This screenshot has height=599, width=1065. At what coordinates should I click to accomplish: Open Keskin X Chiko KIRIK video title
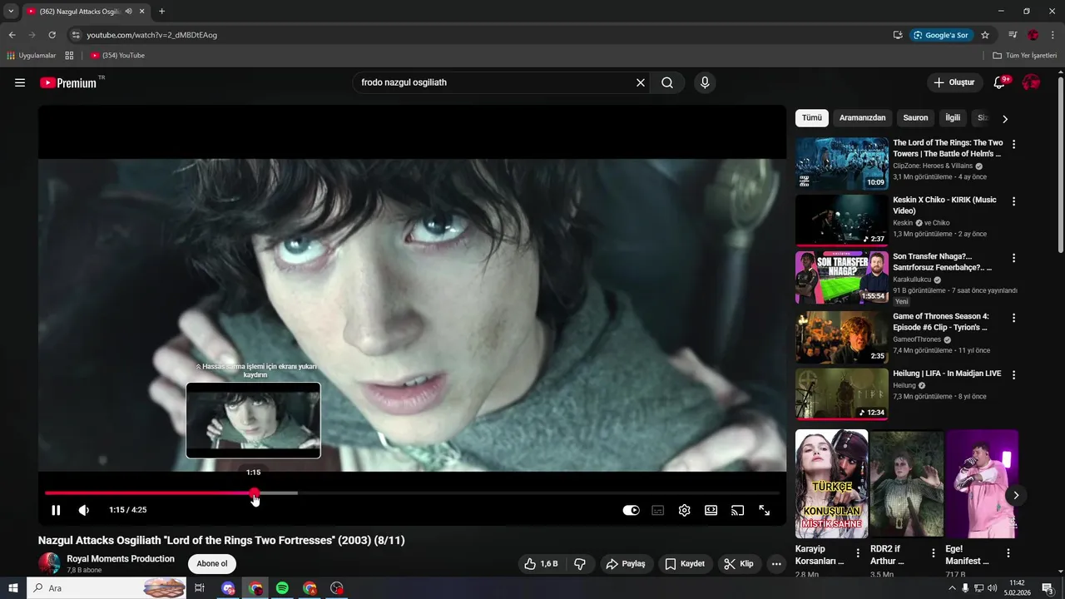tap(945, 205)
